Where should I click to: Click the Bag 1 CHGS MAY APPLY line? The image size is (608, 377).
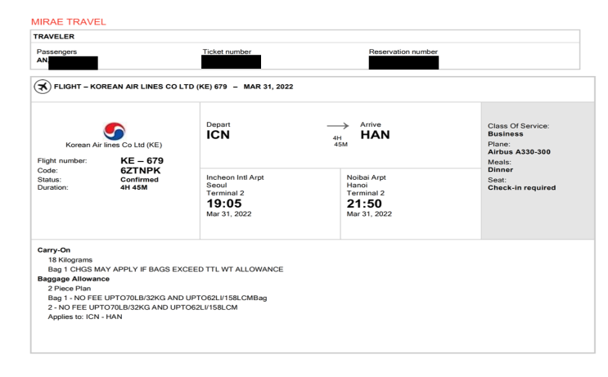(x=165, y=269)
